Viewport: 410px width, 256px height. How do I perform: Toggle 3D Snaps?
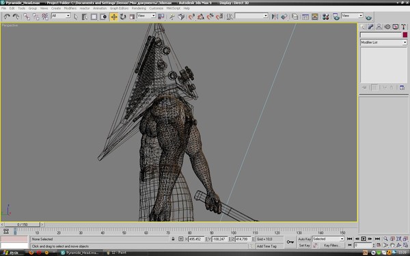click(191, 16)
